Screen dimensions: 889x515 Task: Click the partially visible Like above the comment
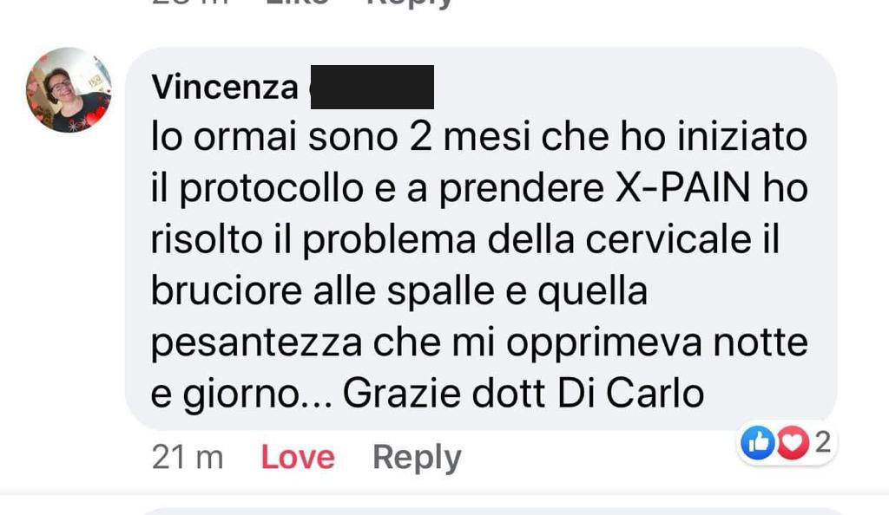tap(297, 3)
